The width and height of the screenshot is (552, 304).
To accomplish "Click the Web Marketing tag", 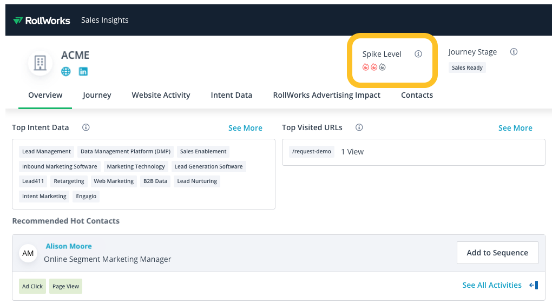I will tap(114, 181).
